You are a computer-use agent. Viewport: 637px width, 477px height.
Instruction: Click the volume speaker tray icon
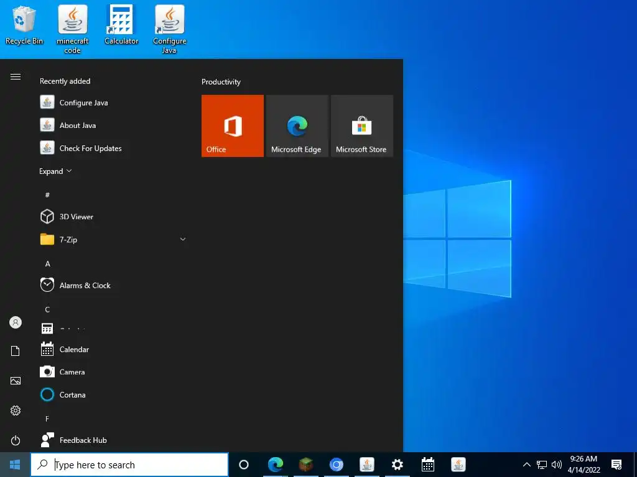click(557, 465)
